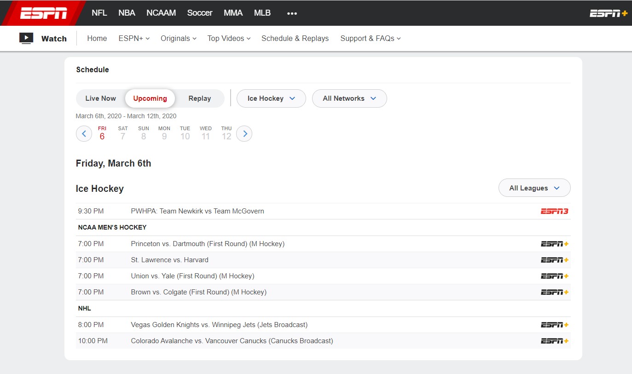Expand Support & FAQs submenu
The height and width of the screenshot is (374, 632).
tap(371, 39)
